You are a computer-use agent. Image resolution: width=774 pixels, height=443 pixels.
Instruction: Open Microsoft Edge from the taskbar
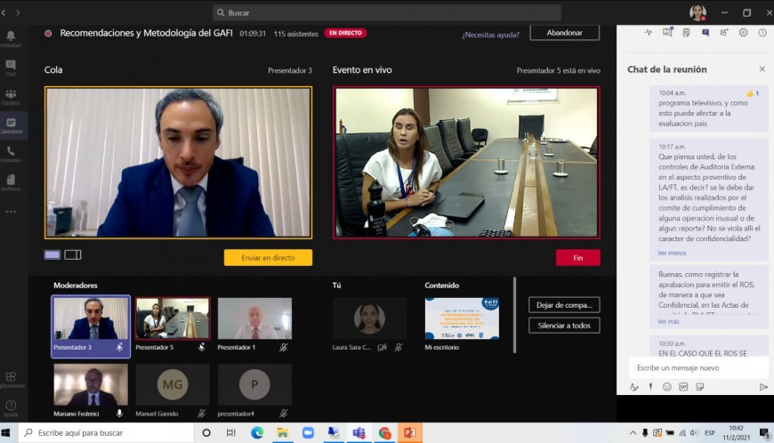[x=257, y=432]
